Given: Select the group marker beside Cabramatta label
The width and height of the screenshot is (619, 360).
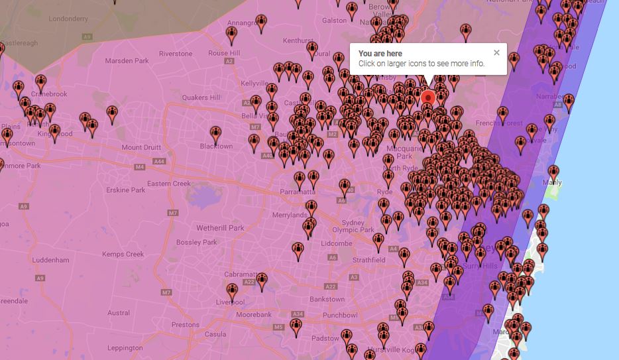Looking at the screenshot, I should coord(262,281).
